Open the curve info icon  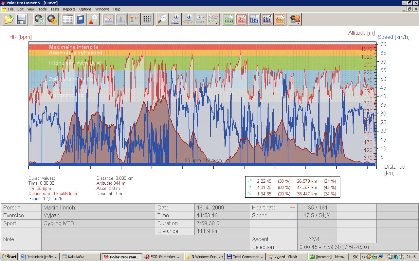pyautogui.click(x=175, y=20)
